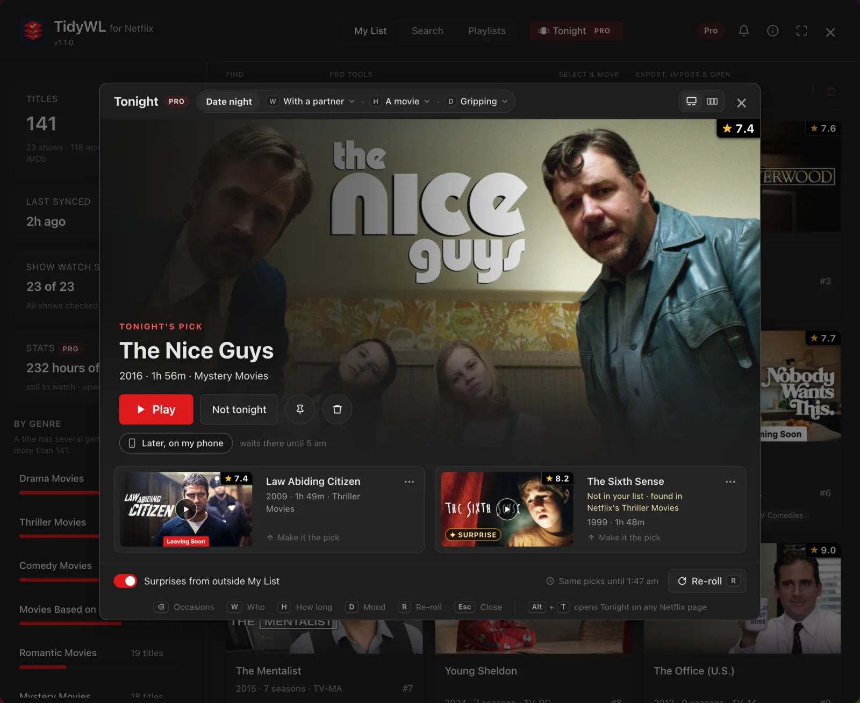Screen dimensions: 860x703
Task: Click the red Play button
Action: [x=156, y=410]
